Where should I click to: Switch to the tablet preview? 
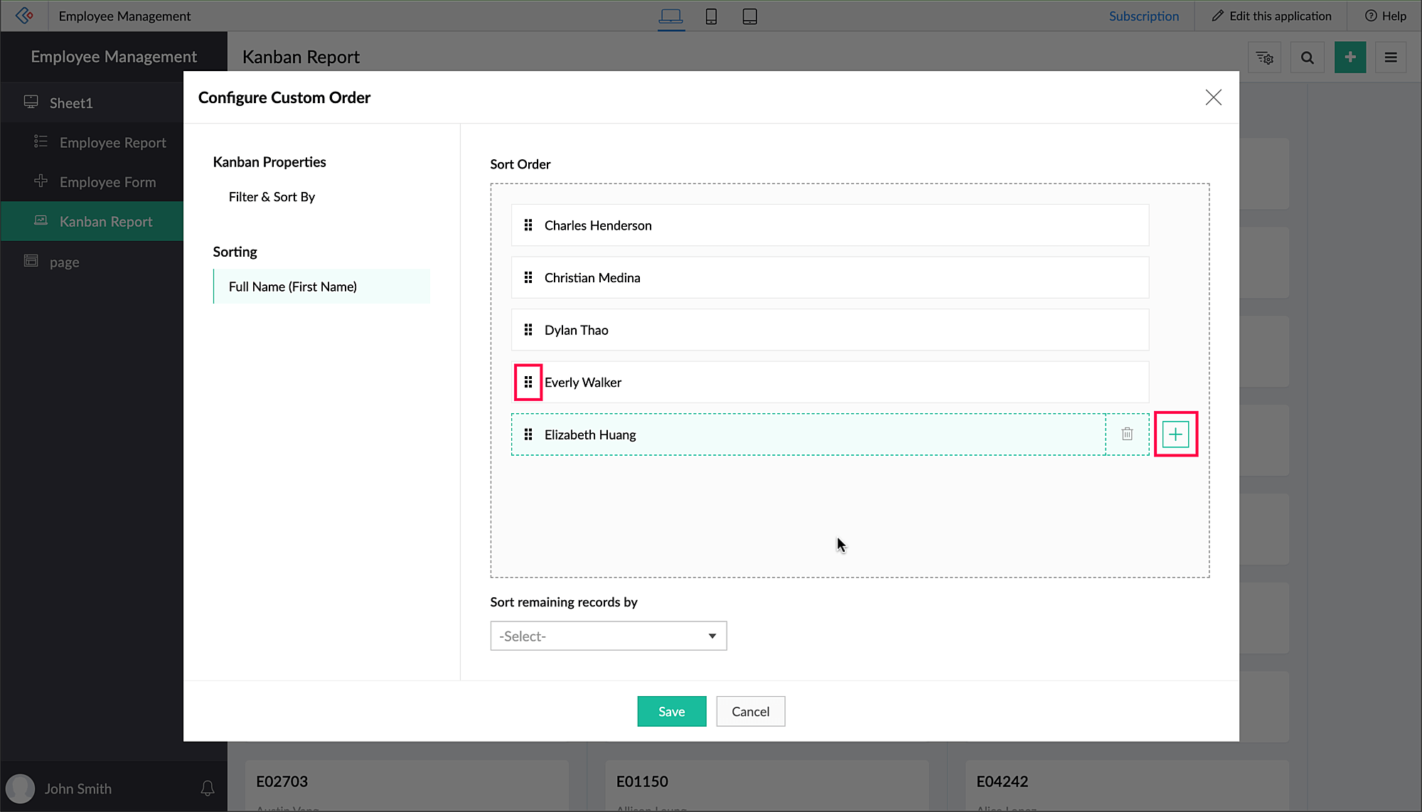(x=749, y=16)
